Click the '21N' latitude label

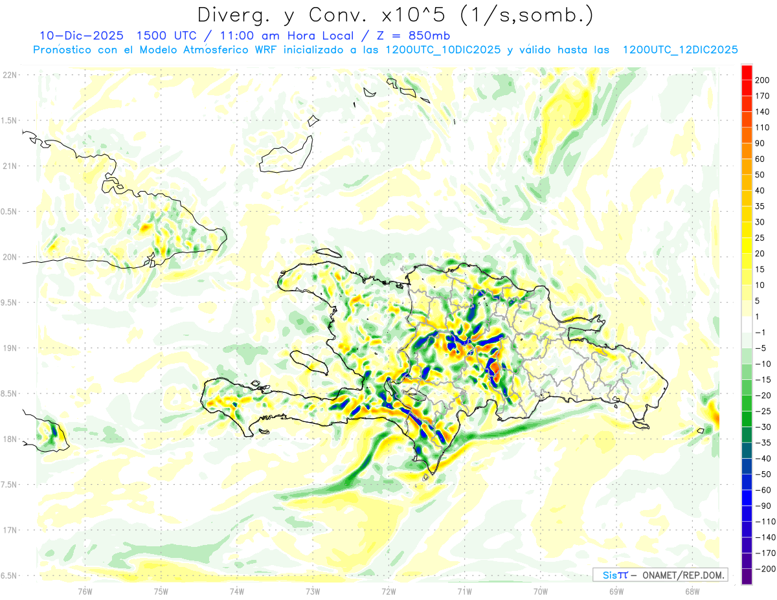10,166
